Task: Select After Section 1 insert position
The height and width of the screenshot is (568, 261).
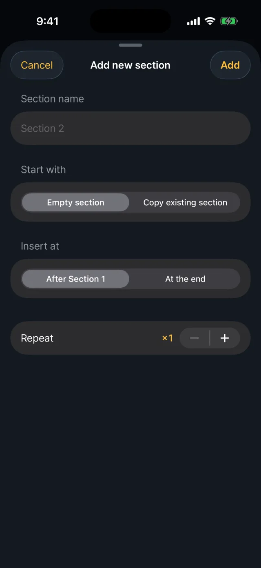Action: (x=75, y=279)
